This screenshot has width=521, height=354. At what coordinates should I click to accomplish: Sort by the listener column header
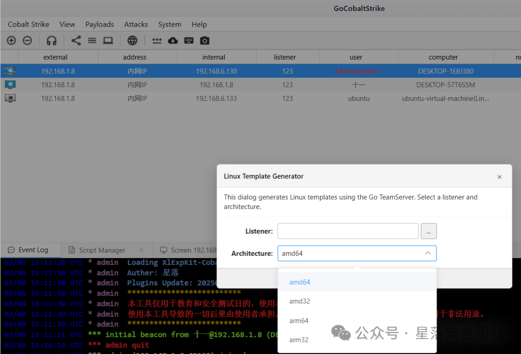(288, 57)
